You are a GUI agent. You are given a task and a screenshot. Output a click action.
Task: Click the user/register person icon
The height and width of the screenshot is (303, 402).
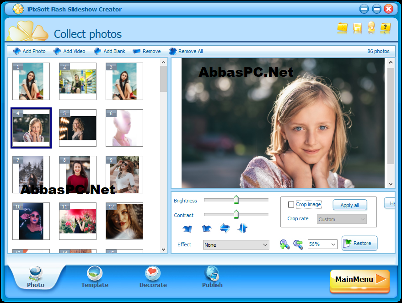click(x=371, y=27)
